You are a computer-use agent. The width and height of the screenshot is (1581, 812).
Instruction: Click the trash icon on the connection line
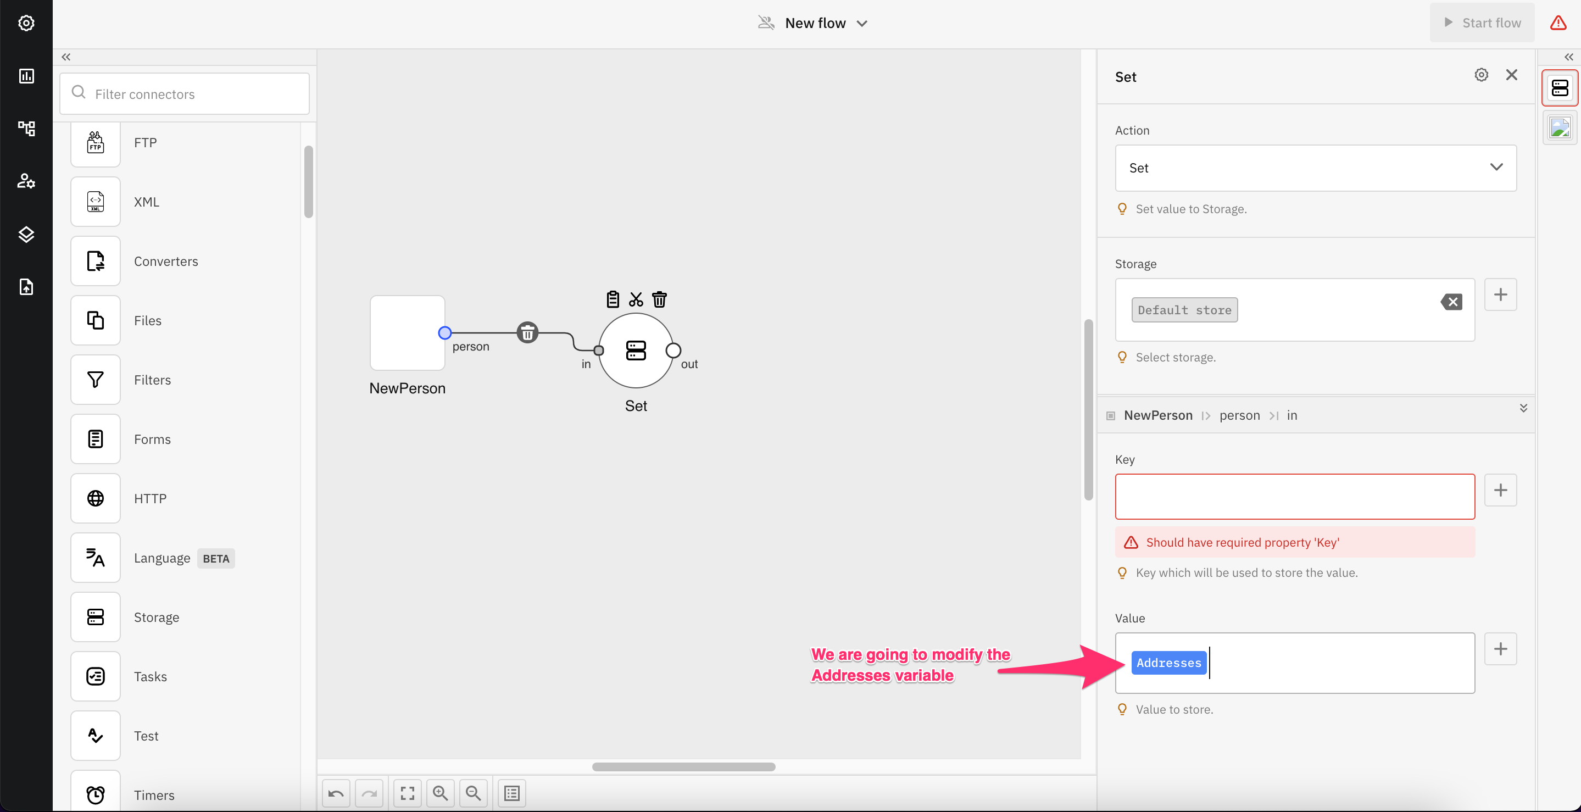click(x=527, y=332)
